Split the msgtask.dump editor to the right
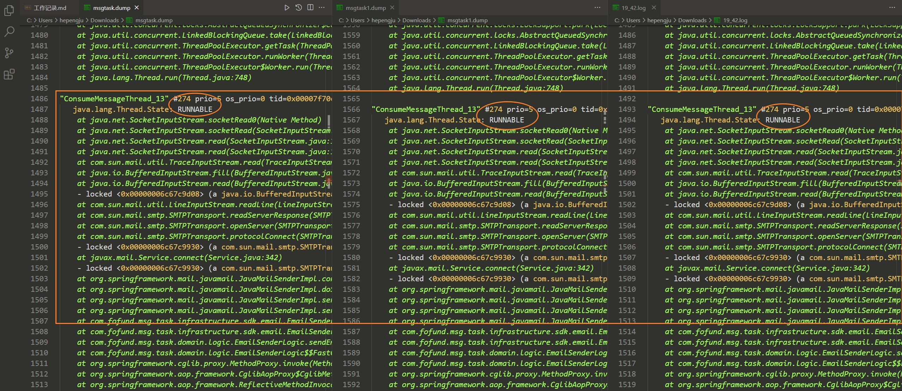Viewport: 902px width, 391px height. coord(310,7)
